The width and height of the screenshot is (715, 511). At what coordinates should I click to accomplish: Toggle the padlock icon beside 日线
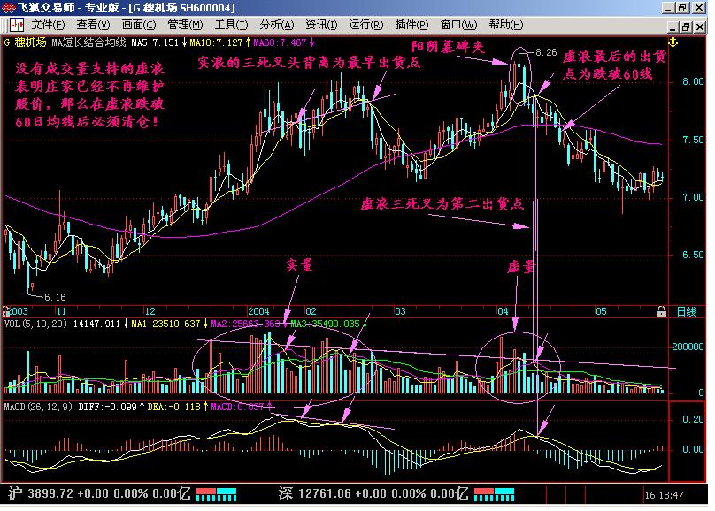click(661, 312)
